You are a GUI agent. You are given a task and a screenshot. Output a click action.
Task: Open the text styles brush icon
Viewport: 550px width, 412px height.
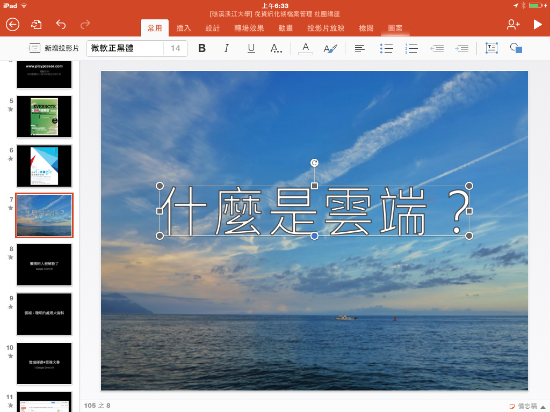pos(330,48)
